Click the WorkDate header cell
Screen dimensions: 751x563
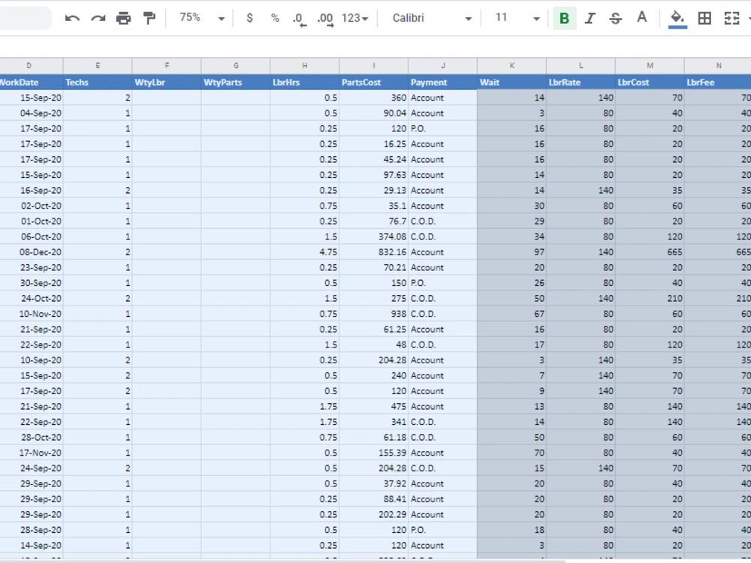tap(31, 83)
